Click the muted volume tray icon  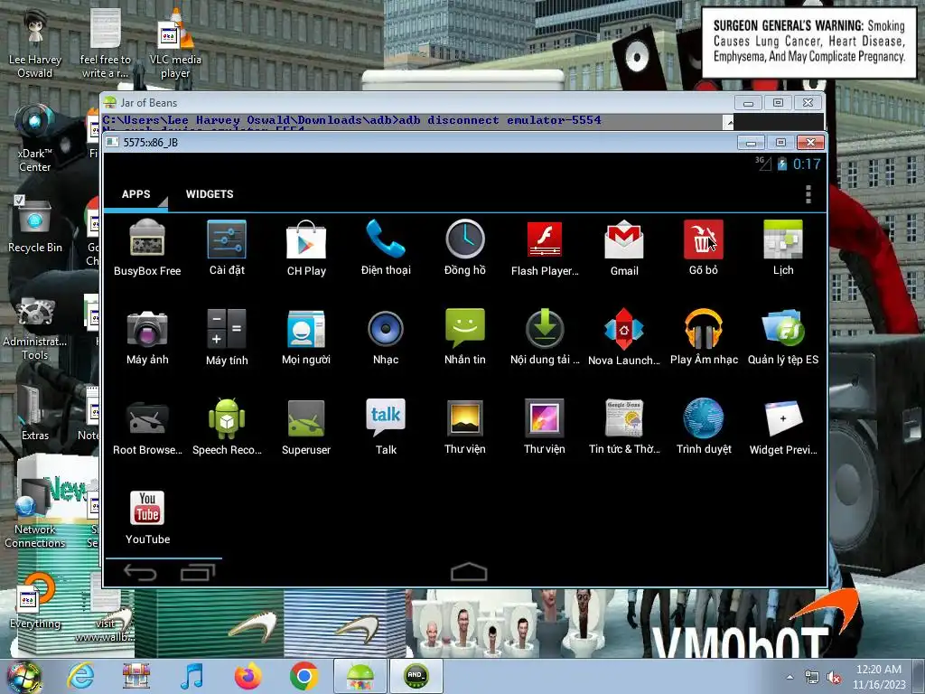coord(834,678)
